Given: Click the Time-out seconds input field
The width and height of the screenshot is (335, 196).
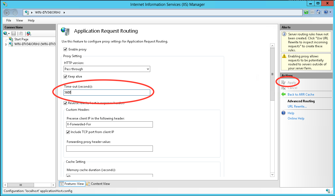Looking at the screenshot, I should pyautogui.click(x=107, y=92).
